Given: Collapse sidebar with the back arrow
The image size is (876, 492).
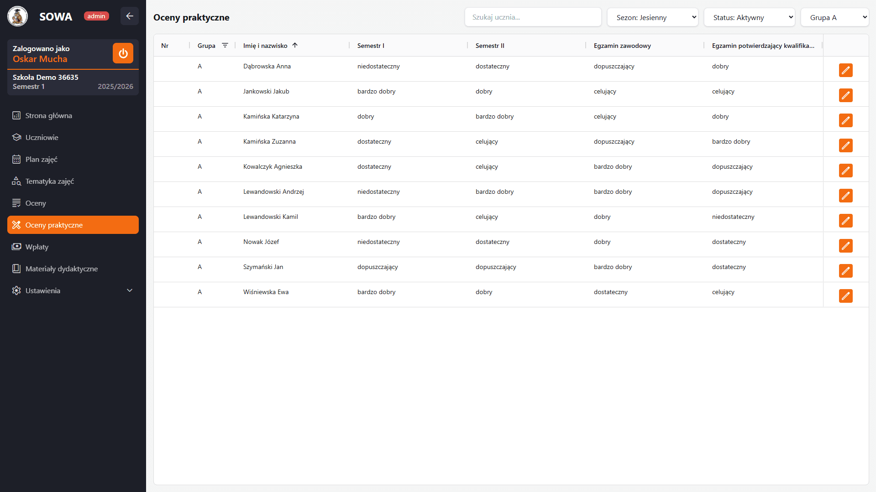Looking at the screenshot, I should pyautogui.click(x=130, y=16).
